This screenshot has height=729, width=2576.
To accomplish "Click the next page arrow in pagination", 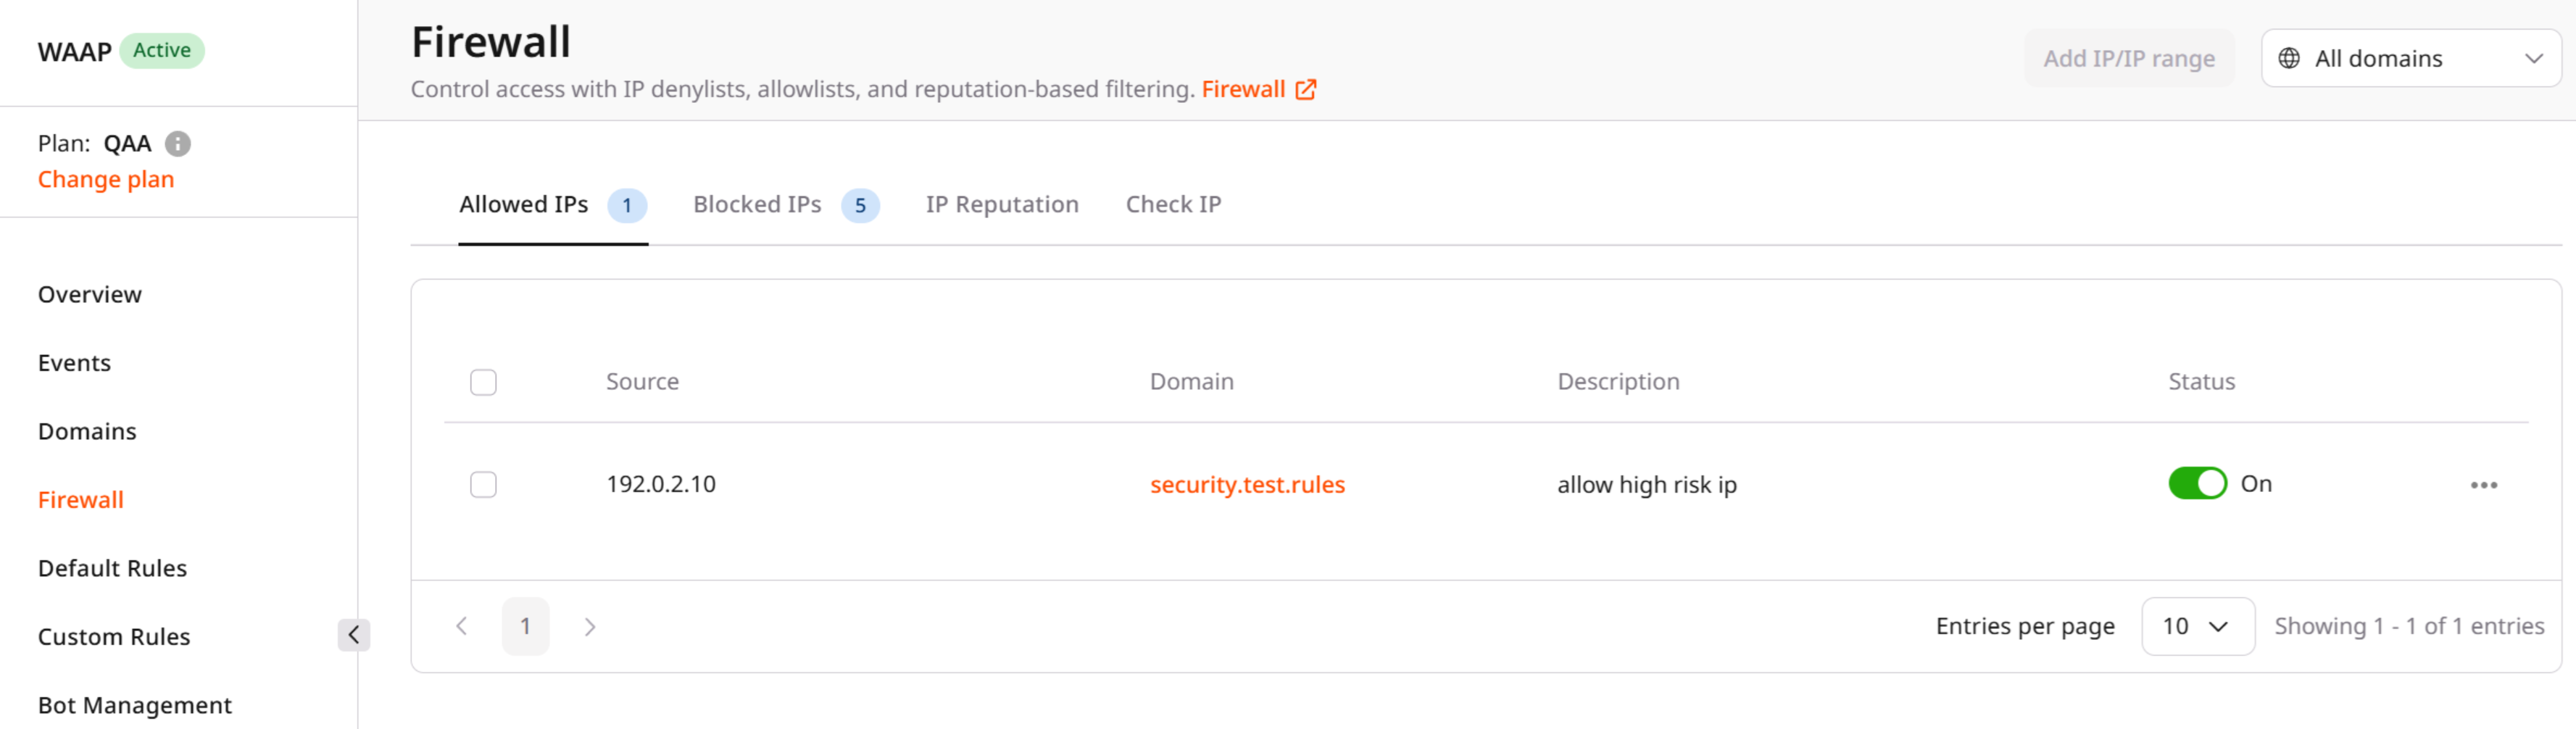I will pyautogui.click(x=590, y=626).
